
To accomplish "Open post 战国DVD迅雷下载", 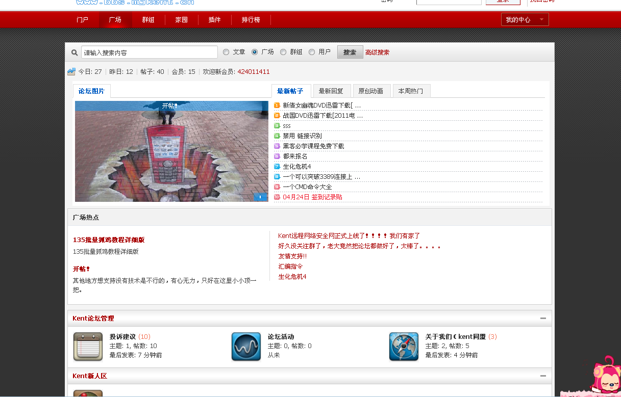I will tap(323, 116).
